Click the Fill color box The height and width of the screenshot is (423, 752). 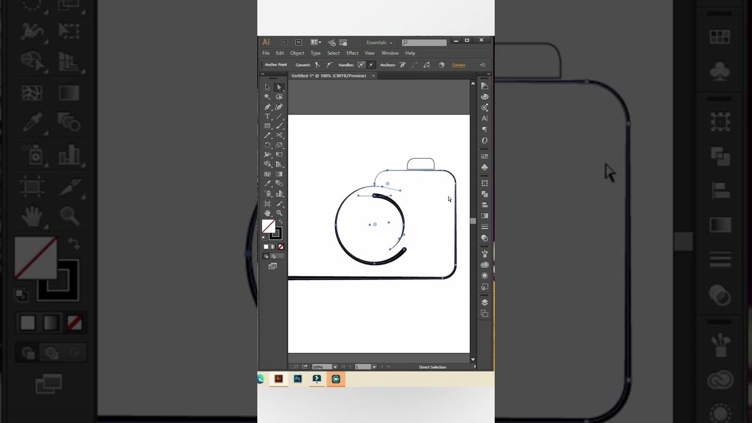pyautogui.click(x=268, y=226)
